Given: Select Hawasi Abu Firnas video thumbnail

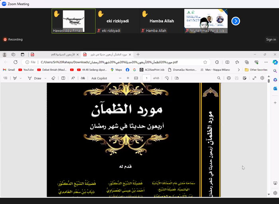Looking at the screenshot, I should click(73, 21).
